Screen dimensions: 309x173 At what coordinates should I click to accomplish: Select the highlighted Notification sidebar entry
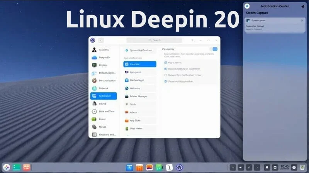click(x=104, y=96)
